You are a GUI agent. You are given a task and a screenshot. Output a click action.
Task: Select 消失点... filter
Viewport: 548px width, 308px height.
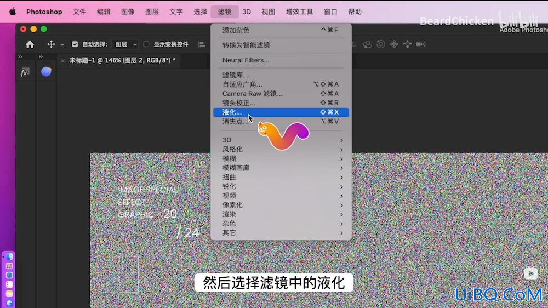(281, 121)
